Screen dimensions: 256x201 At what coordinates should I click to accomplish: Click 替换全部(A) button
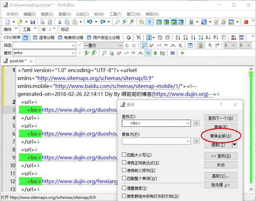tap(221, 136)
